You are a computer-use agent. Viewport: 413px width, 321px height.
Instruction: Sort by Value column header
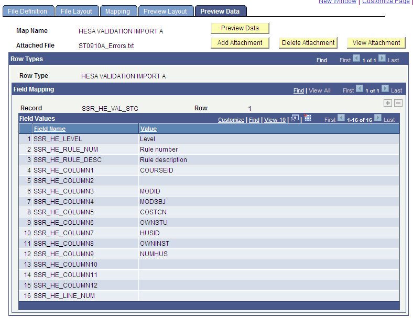click(148, 129)
